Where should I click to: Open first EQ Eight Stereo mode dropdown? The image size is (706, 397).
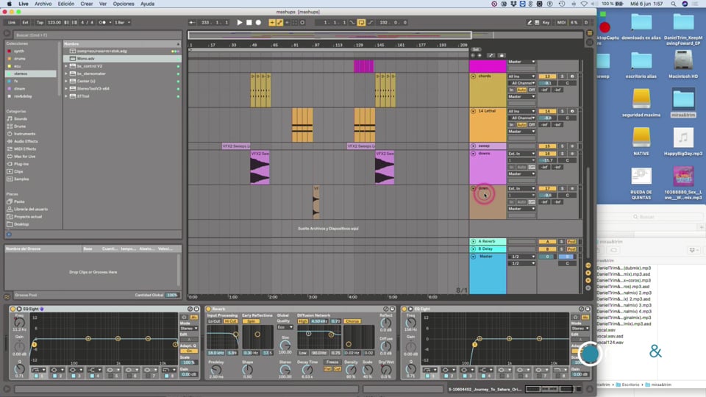tap(189, 329)
